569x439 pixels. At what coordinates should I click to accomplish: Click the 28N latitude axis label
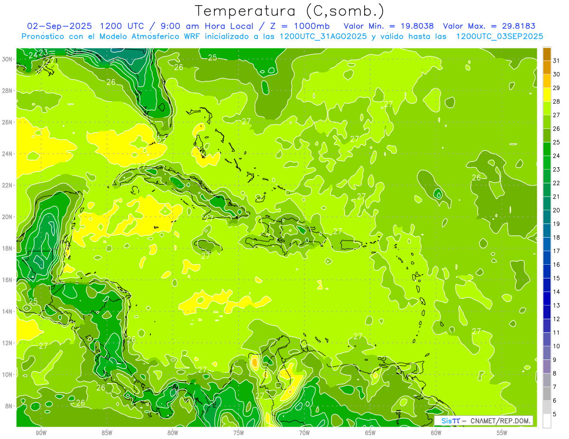8,90
